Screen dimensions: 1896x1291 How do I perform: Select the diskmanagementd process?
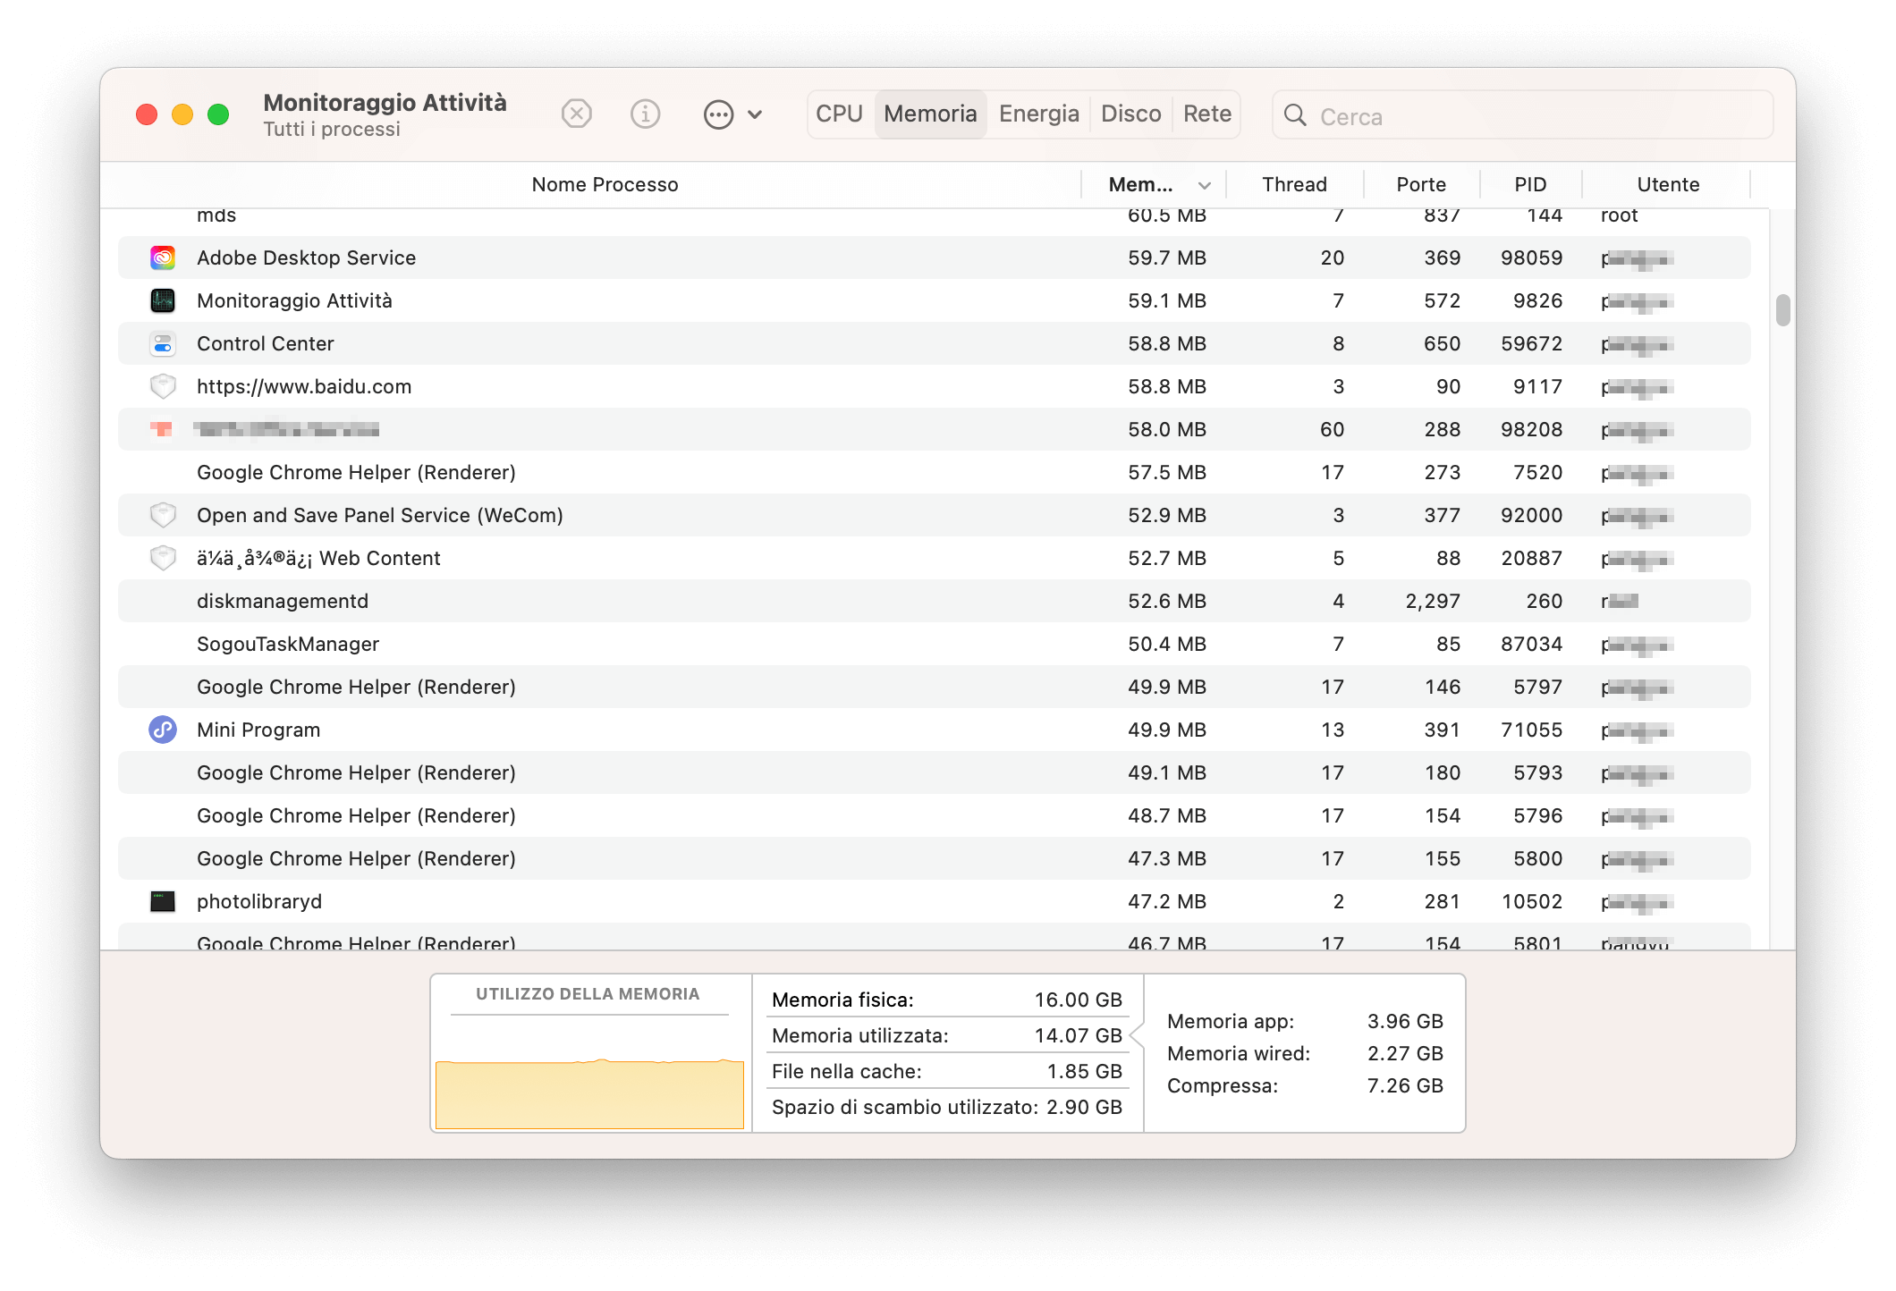[934, 601]
